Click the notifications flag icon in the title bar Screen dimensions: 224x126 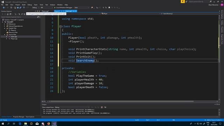pos(183,1)
